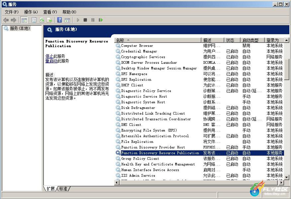Click the gear icon beside DHCP Client
Screen dimensions: 291x199
tap(118, 85)
